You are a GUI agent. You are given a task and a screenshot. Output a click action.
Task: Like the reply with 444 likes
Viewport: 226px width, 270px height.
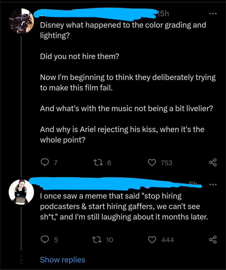(152, 240)
